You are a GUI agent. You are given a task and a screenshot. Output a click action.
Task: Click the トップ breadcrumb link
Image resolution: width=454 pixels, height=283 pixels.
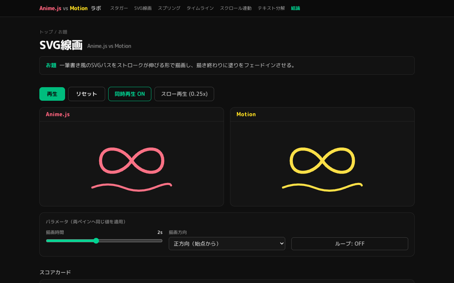[x=46, y=32]
